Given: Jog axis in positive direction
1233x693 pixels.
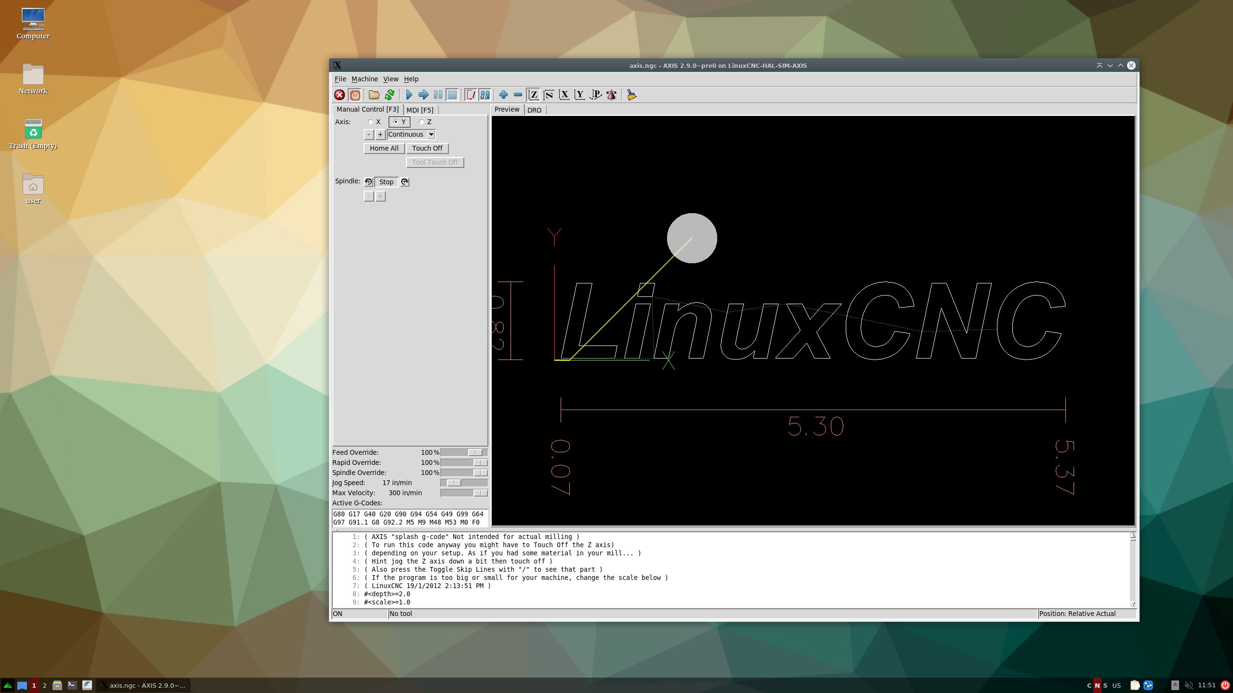Looking at the screenshot, I should point(380,135).
